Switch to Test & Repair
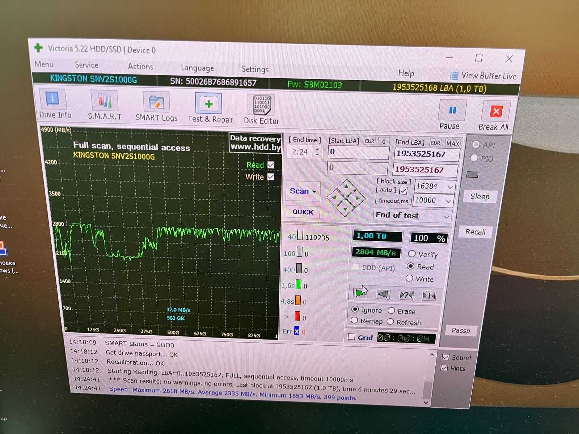Screen dimensions: 579x434 tap(210, 108)
